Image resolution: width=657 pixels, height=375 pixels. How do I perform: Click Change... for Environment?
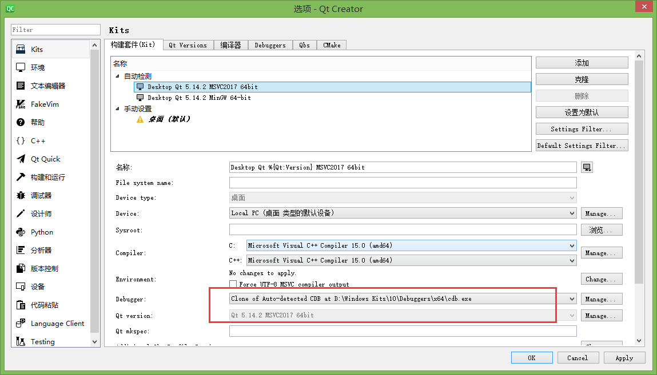coord(602,279)
